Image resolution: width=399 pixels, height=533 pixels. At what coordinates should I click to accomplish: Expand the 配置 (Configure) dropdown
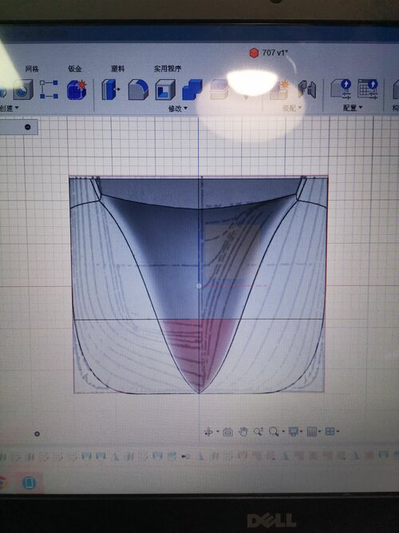click(x=353, y=108)
